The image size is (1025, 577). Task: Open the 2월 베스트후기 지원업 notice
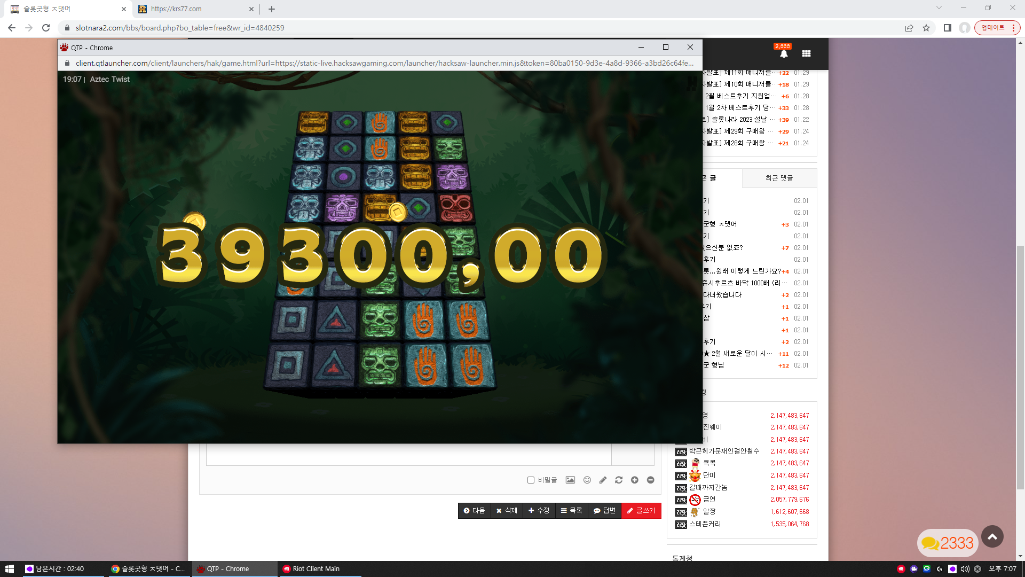(741, 96)
